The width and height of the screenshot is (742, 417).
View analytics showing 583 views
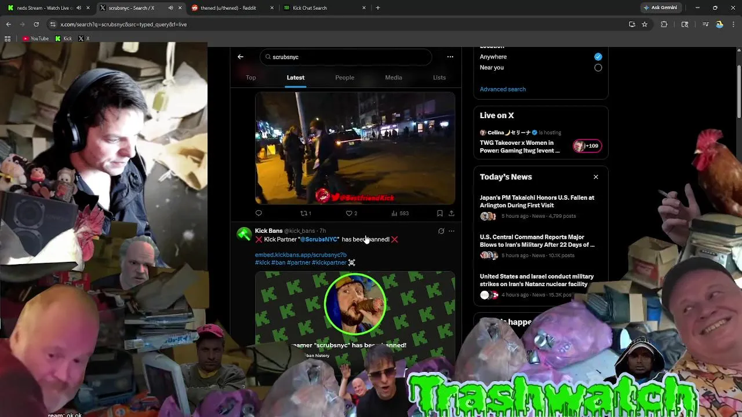(x=400, y=213)
